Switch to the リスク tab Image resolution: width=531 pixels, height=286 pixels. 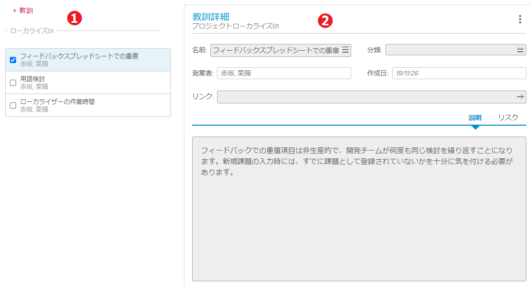pos(508,117)
